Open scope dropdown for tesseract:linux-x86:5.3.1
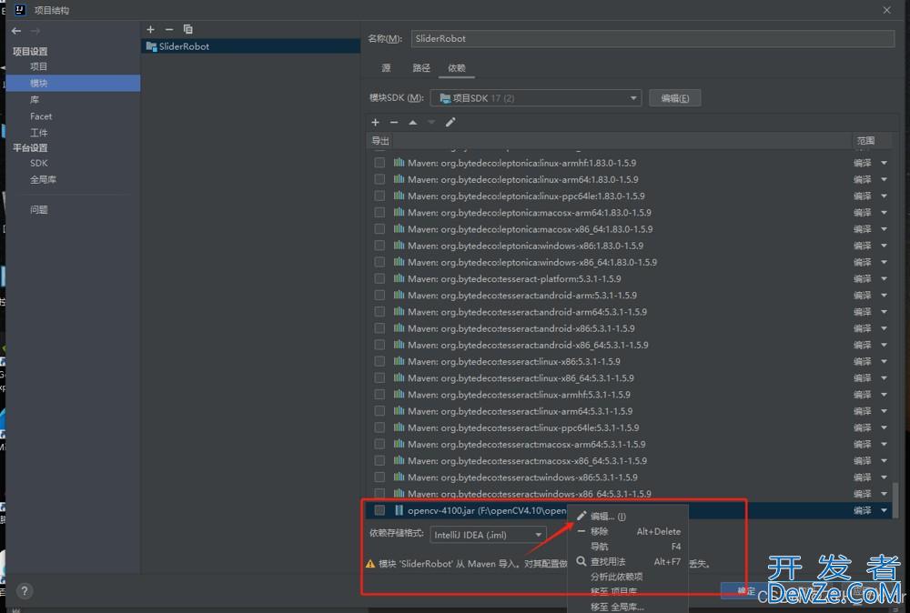This screenshot has width=910, height=613. coord(884,361)
